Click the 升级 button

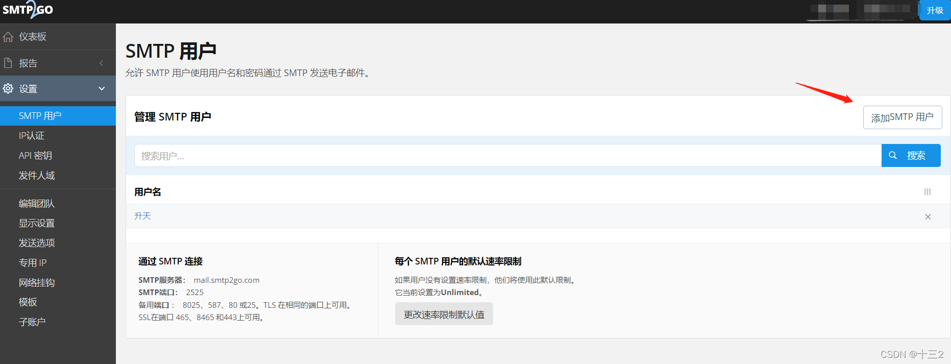point(935,10)
